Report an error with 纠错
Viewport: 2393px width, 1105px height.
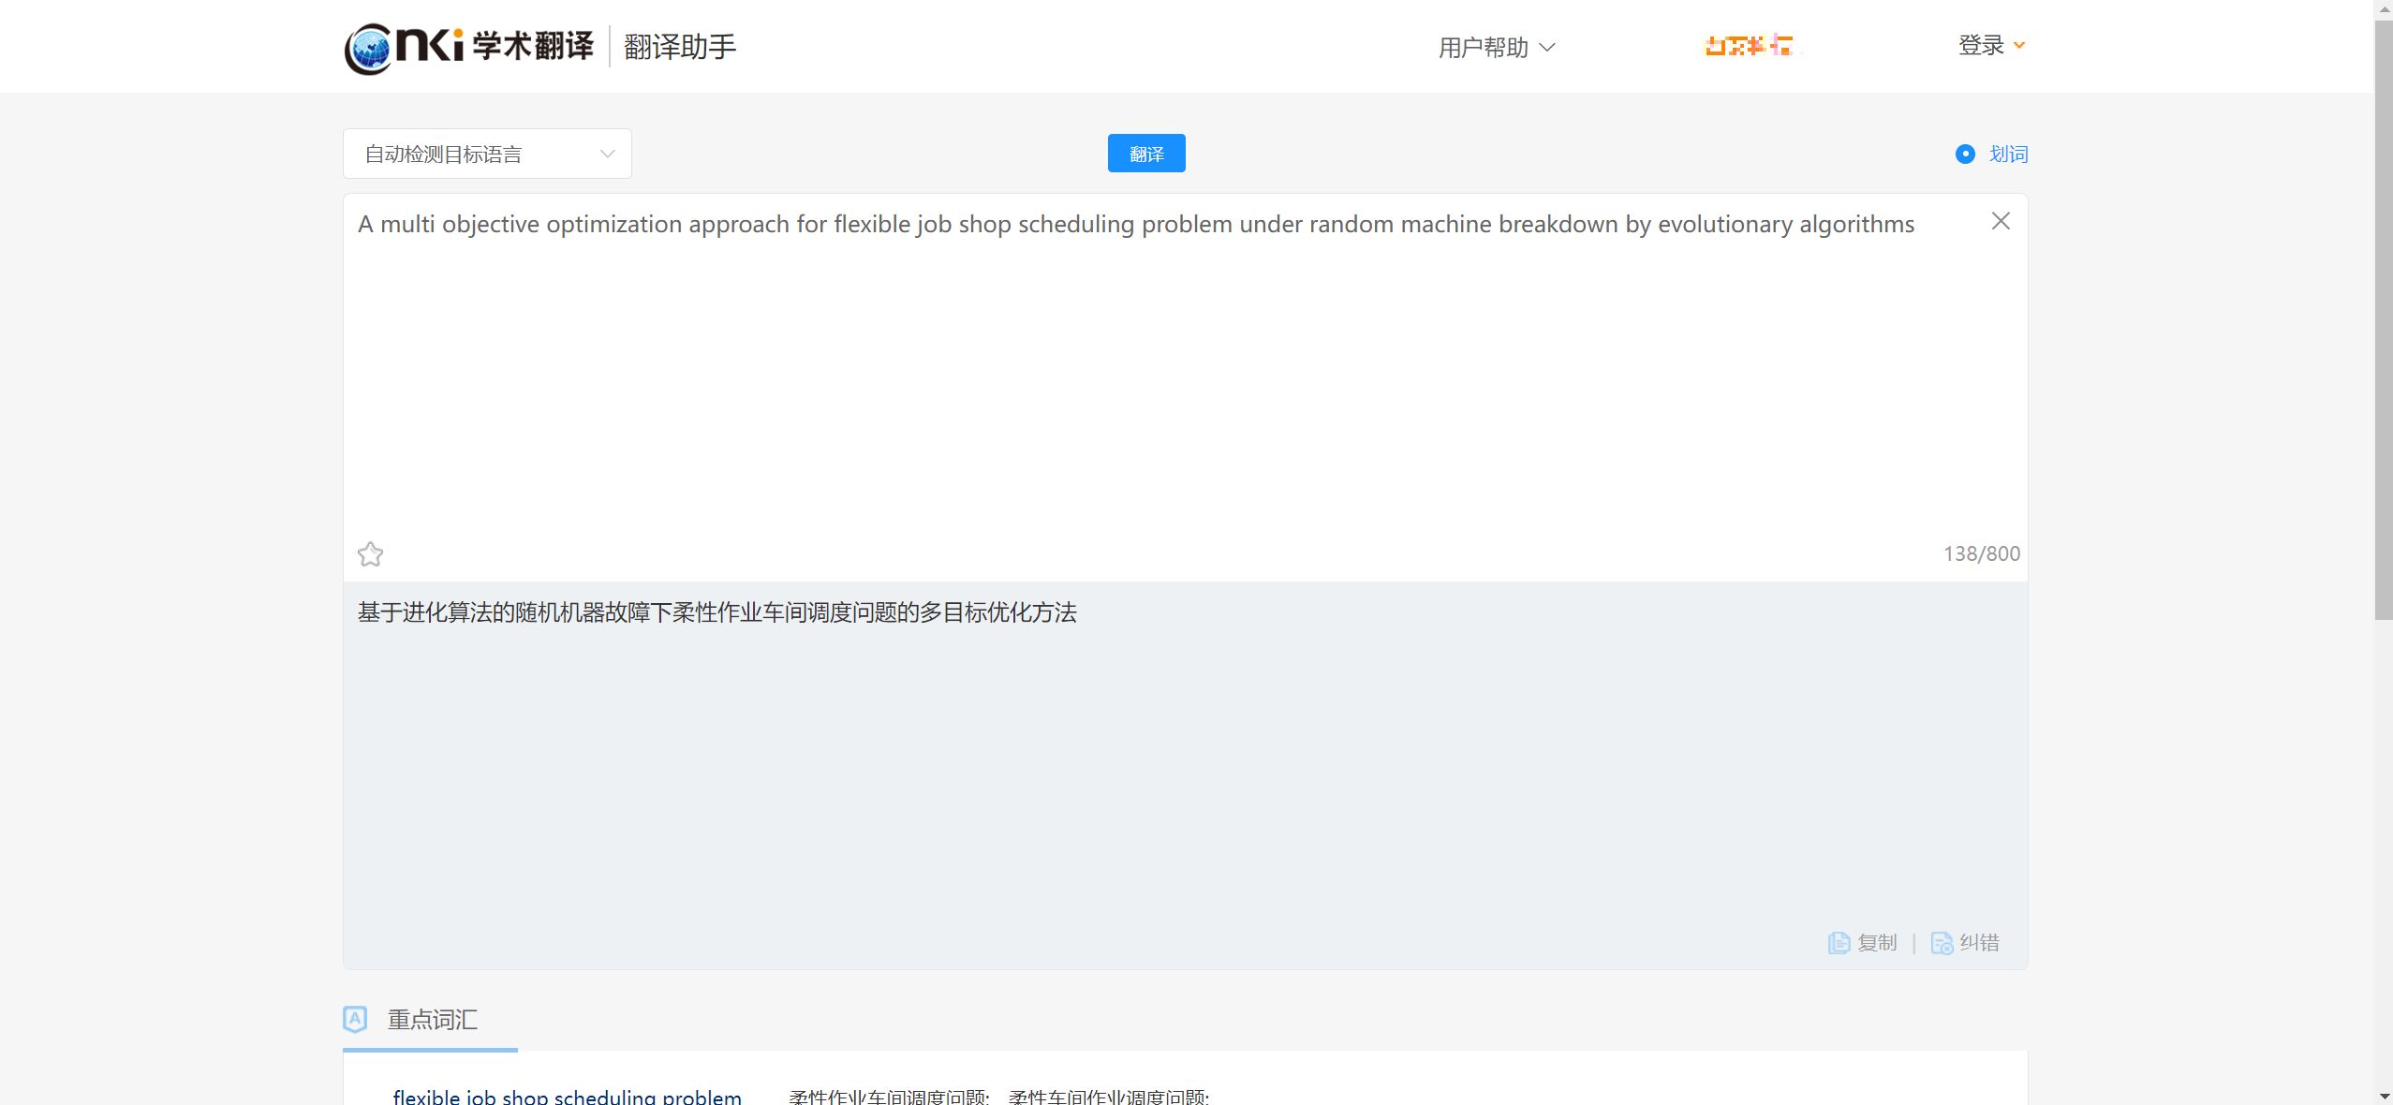pyautogui.click(x=1965, y=942)
